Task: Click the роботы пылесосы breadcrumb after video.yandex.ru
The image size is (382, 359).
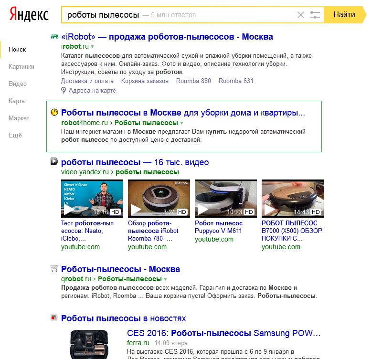Action: tap(147, 172)
